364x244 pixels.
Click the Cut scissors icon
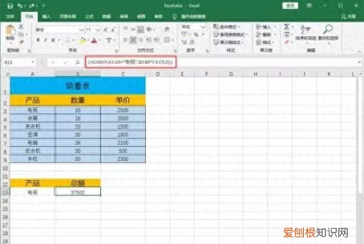point(21,27)
